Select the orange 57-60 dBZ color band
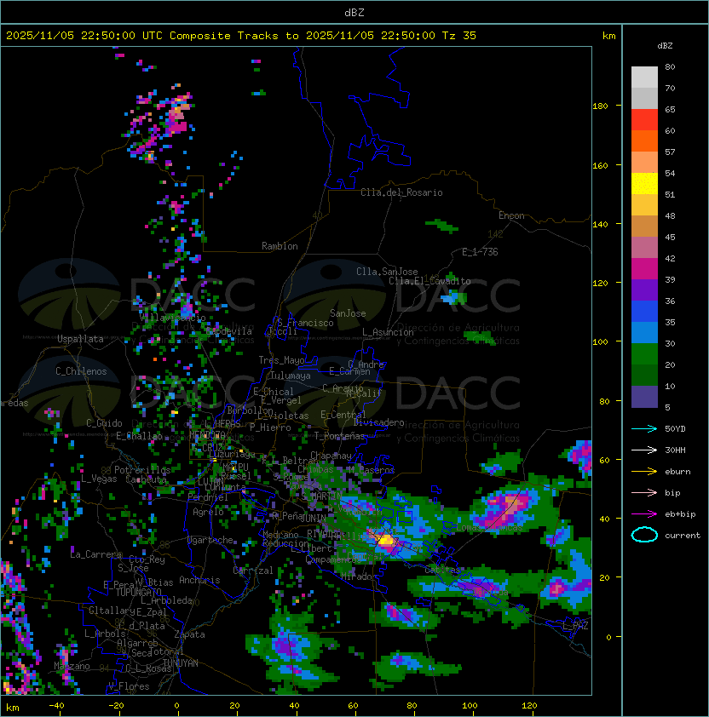Viewport: 709px width, 717px height. (x=644, y=141)
